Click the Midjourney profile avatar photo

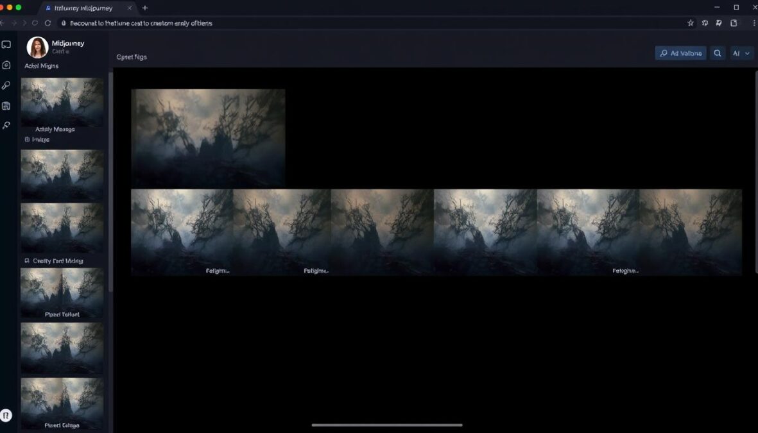point(37,47)
